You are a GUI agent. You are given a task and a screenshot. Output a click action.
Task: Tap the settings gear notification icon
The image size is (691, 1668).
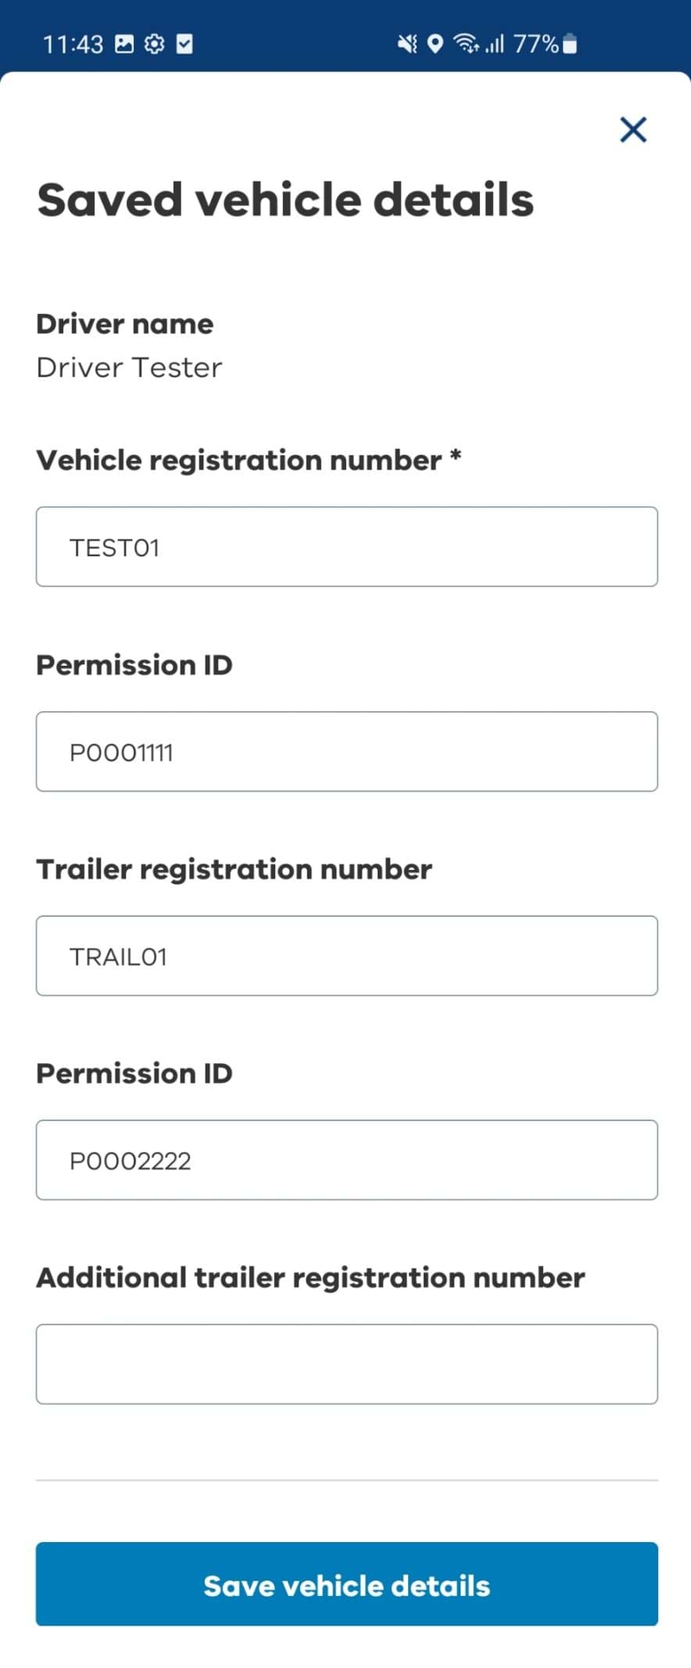[x=155, y=44]
